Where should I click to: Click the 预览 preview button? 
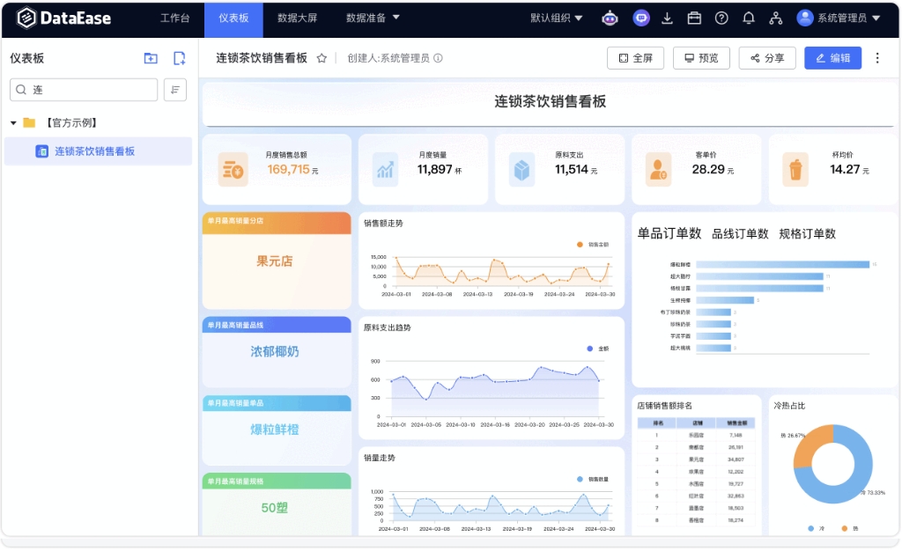coord(701,58)
